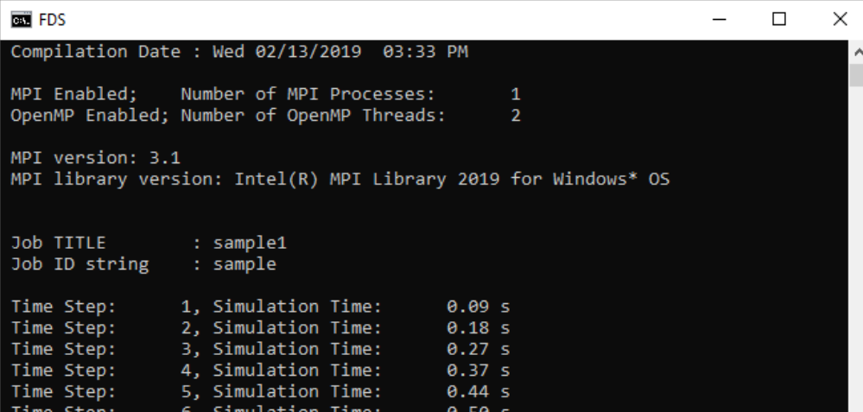
Task: Click the vertical scrollbar thumb
Action: coord(856,75)
